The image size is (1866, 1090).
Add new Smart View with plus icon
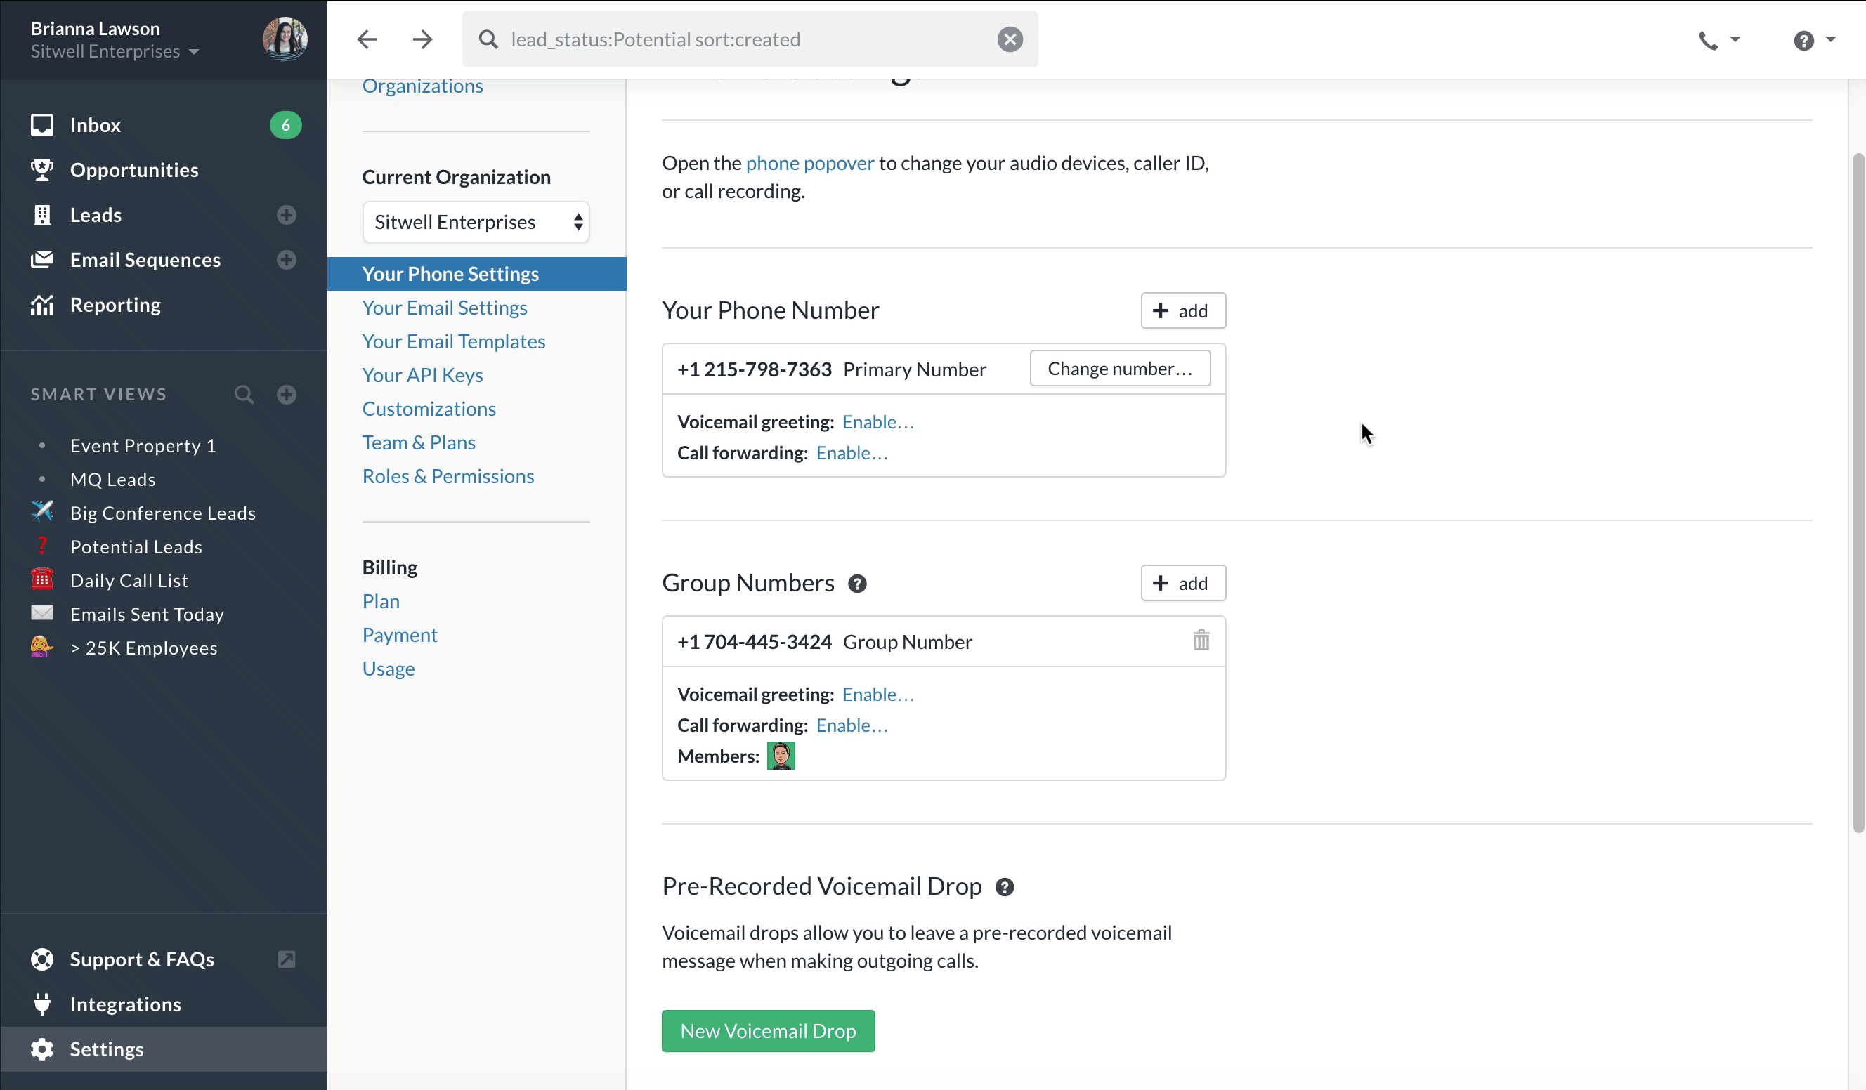click(287, 395)
